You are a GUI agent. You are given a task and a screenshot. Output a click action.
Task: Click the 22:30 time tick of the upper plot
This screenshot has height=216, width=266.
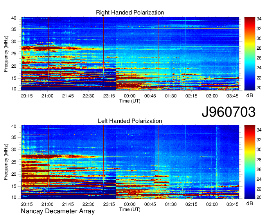[88, 96]
